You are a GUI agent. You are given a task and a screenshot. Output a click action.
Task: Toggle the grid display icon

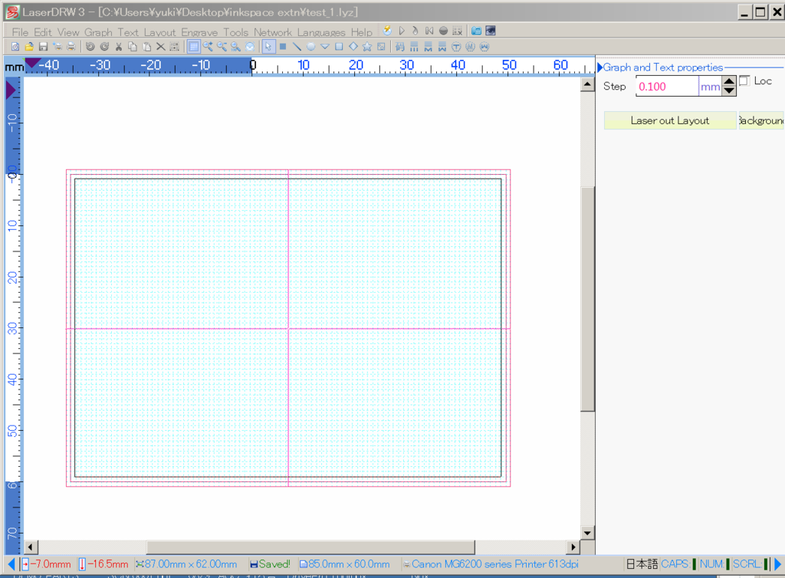tap(194, 47)
